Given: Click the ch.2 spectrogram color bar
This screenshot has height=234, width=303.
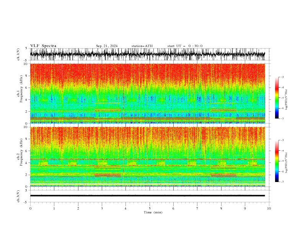Looking at the screenshot, I should tap(277, 161).
